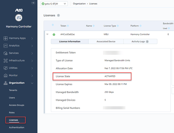
Task: Collapse the Organization menu chevron
Action: 32,83
